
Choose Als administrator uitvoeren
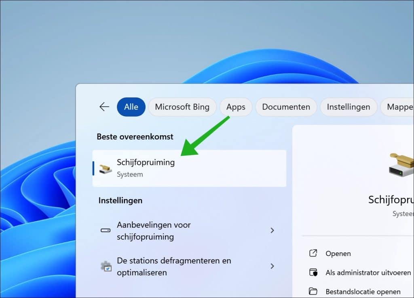[368, 273]
